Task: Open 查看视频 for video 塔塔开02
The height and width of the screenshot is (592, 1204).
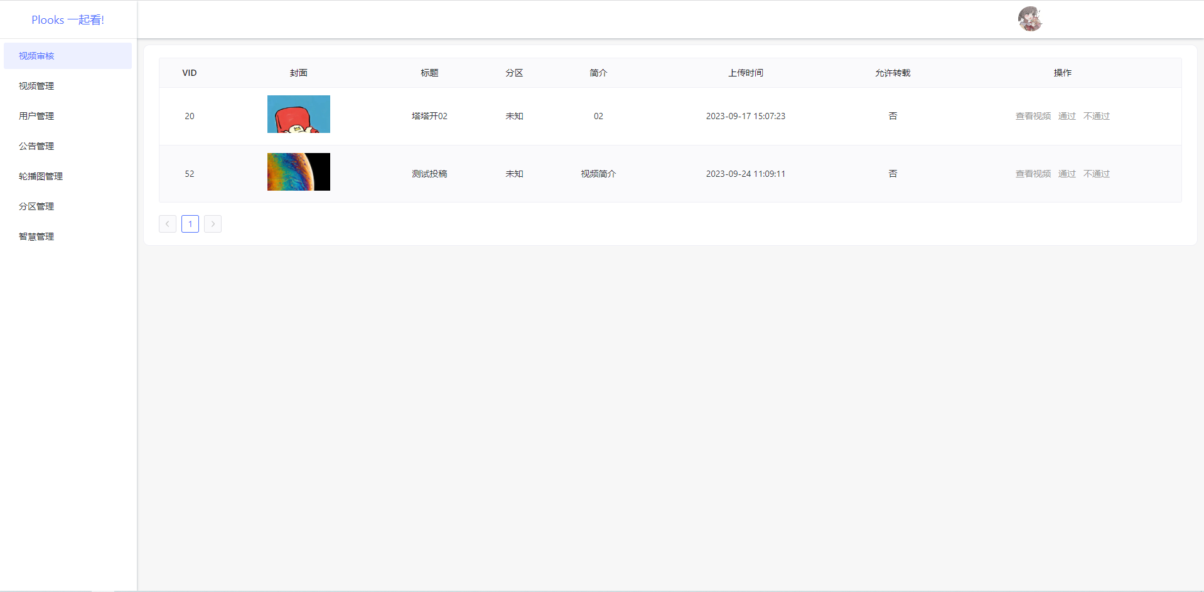Action: tap(1032, 116)
